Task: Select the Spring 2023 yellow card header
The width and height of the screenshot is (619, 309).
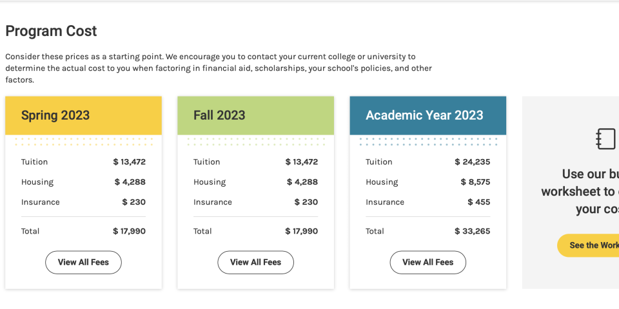Action: point(83,116)
